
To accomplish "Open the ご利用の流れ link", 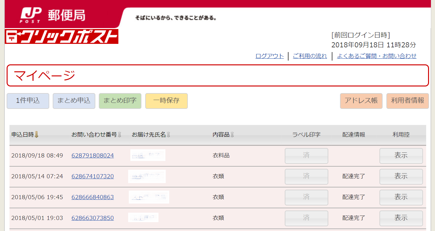I will [x=310, y=56].
